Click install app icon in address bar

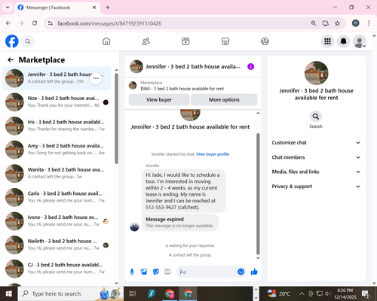pos(326,23)
